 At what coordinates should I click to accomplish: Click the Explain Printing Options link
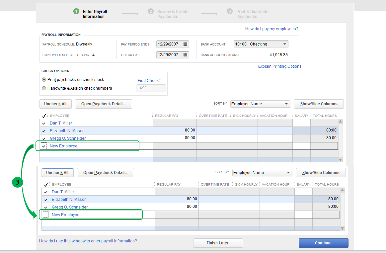[279, 66]
